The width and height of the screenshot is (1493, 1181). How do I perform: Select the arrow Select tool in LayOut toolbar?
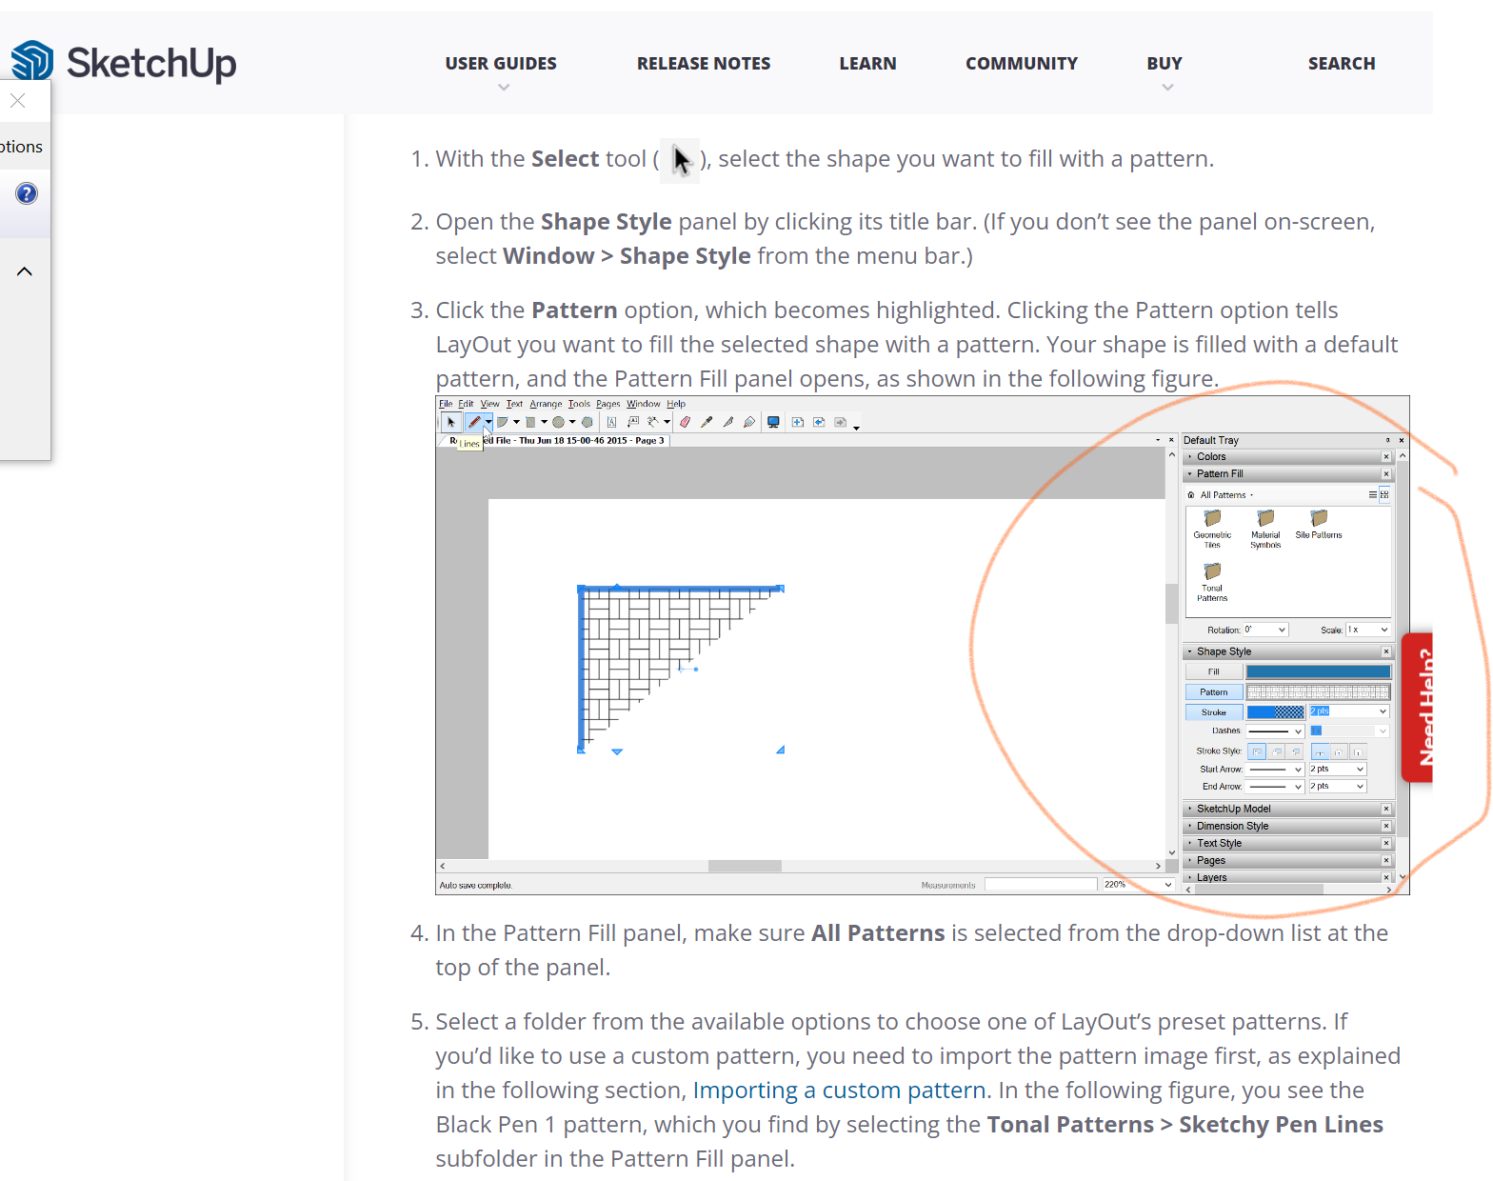pyautogui.click(x=451, y=422)
